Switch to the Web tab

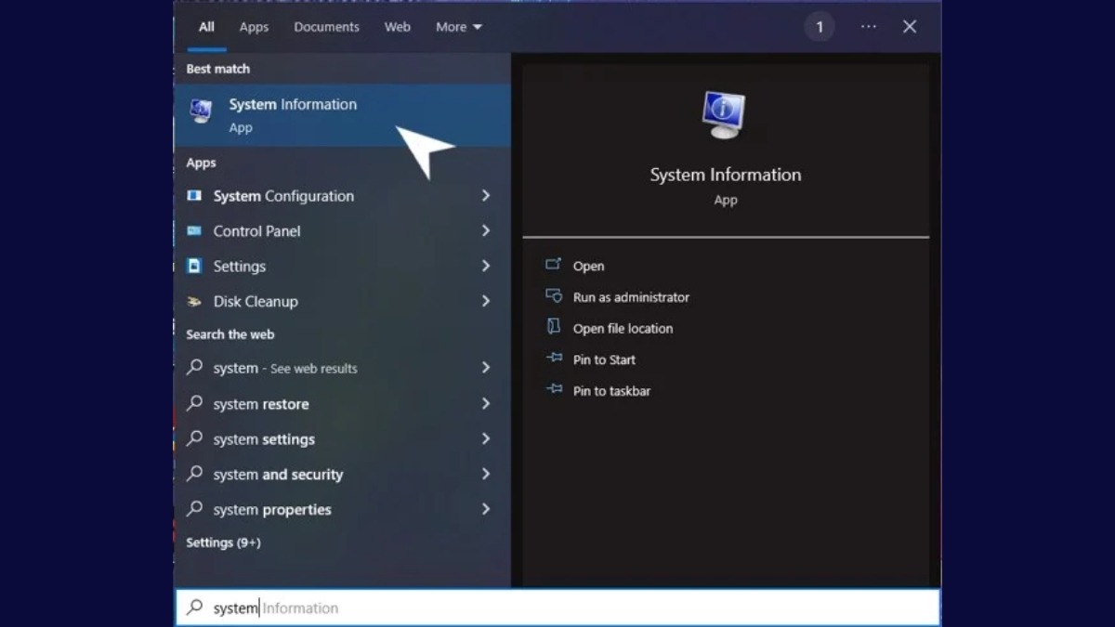pyautogui.click(x=398, y=27)
